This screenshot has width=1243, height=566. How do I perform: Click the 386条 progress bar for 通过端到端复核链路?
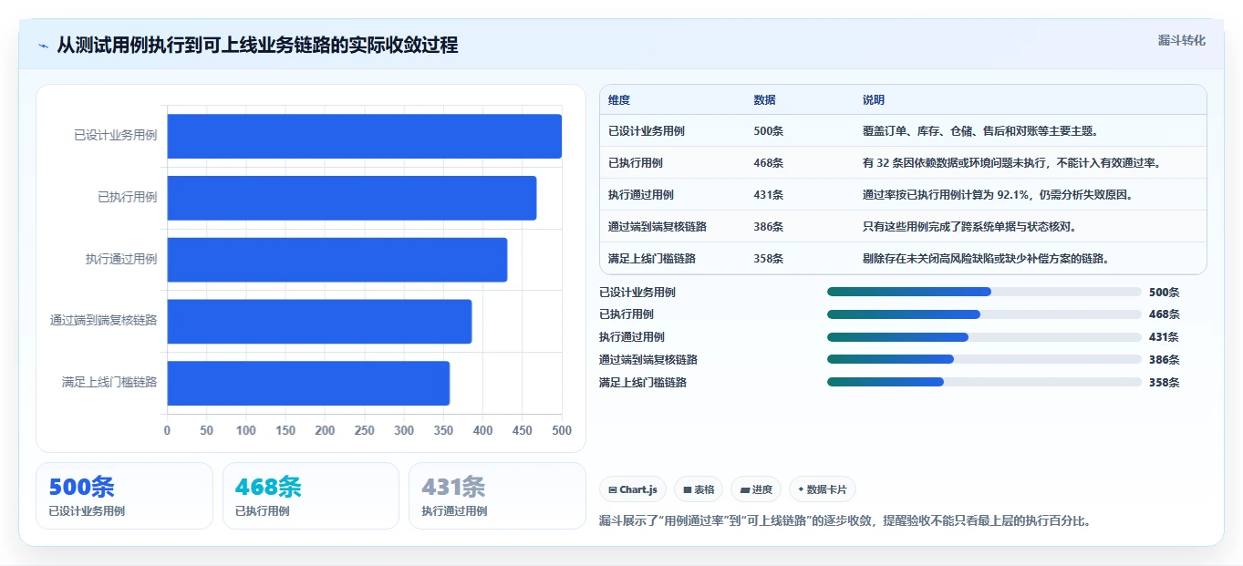[984, 359]
